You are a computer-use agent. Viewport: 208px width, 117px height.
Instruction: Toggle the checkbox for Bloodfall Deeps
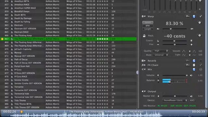coord(12,12)
